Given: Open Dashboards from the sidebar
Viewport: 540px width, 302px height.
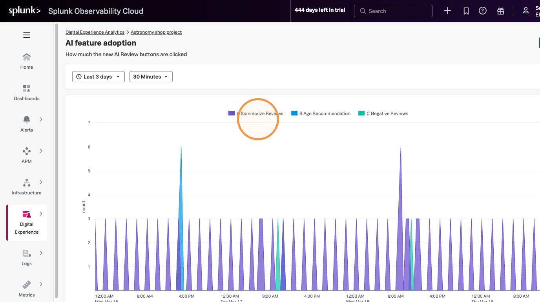Looking at the screenshot, I should pos(27,93).
